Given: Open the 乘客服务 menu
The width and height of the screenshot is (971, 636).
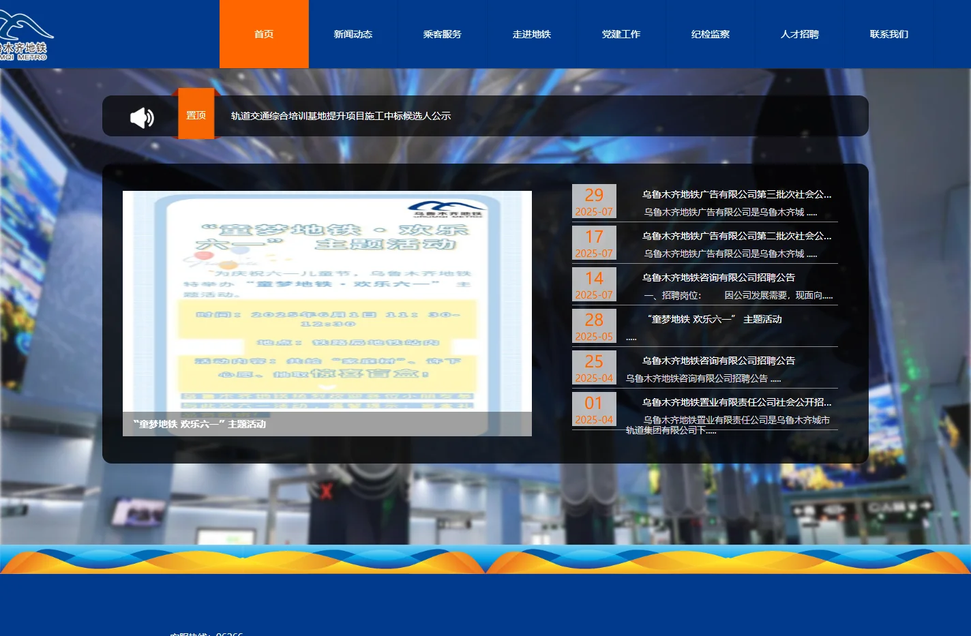Looking at the screenshot, I should pos(443,34).
